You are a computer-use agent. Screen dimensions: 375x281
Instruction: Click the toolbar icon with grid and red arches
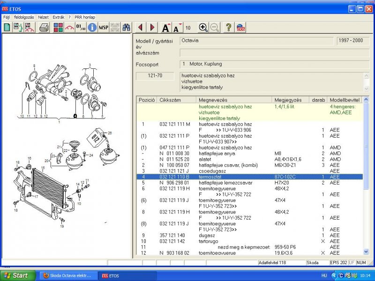pyautogui.click(x=30, y=27)
